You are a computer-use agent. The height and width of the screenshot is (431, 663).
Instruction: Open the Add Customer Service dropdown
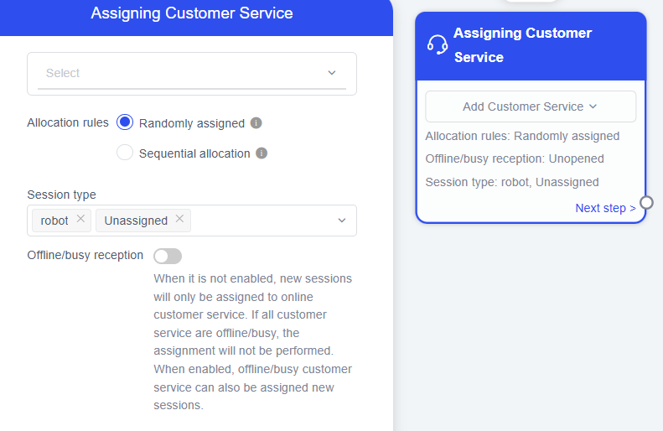530,106
